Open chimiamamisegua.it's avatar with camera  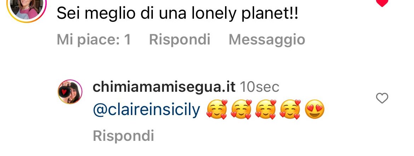click(x=70, y=92)
